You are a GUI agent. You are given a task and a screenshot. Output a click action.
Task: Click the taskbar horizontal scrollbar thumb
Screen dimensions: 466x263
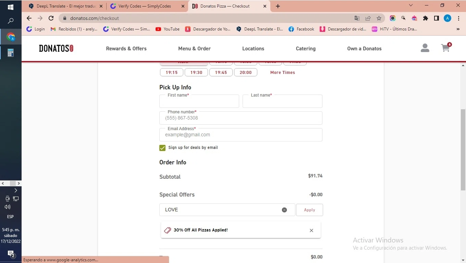click(13, 184)
